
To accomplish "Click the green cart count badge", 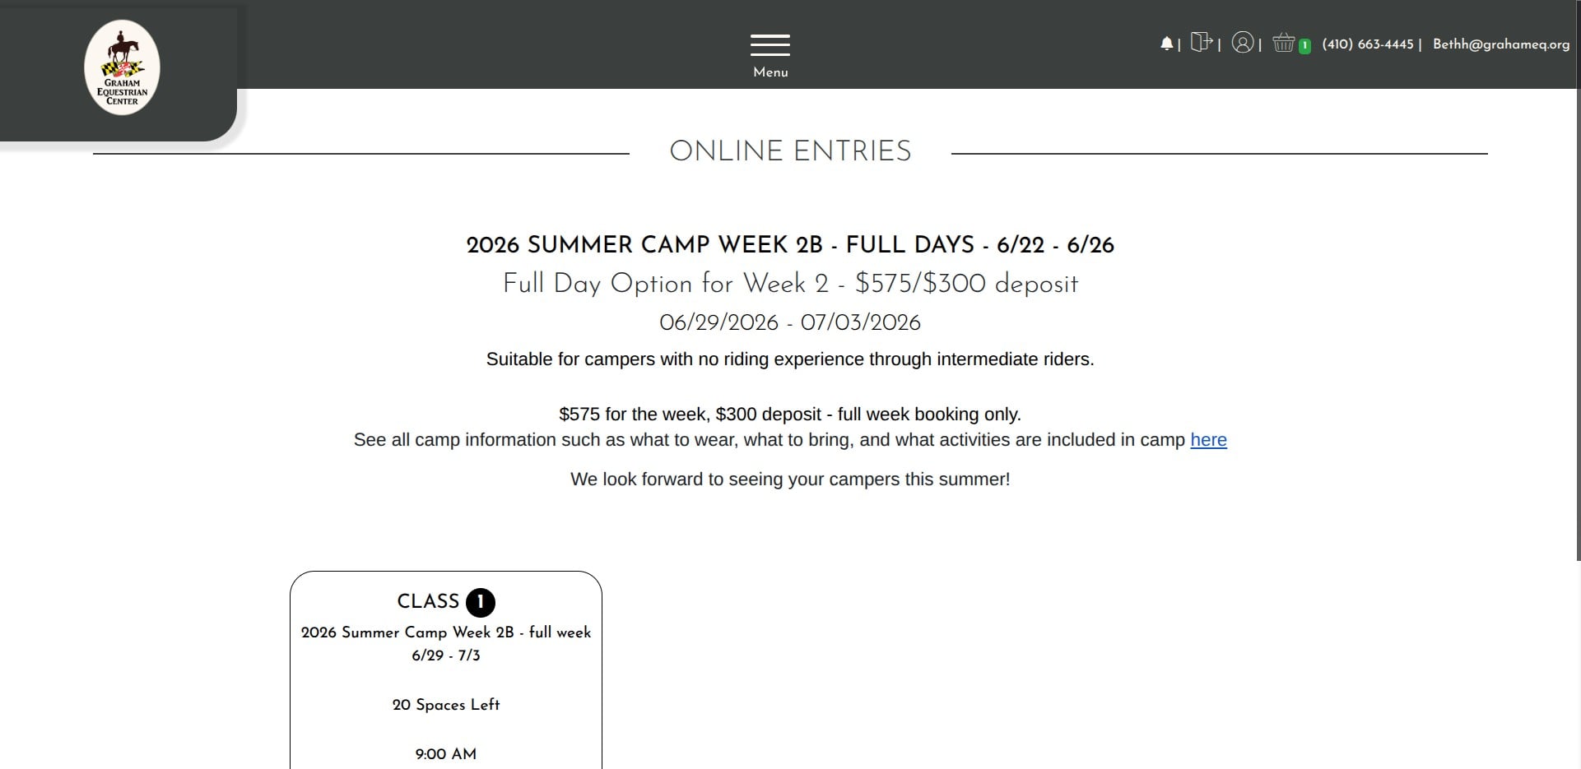I will (x=1304, y=46).
